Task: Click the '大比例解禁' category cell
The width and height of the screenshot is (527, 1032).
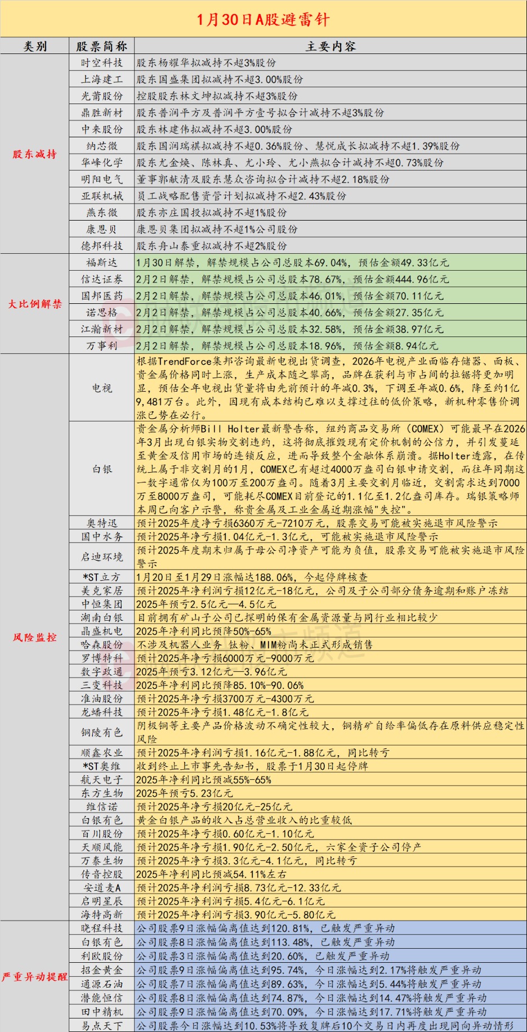Action: pos(35,304)
